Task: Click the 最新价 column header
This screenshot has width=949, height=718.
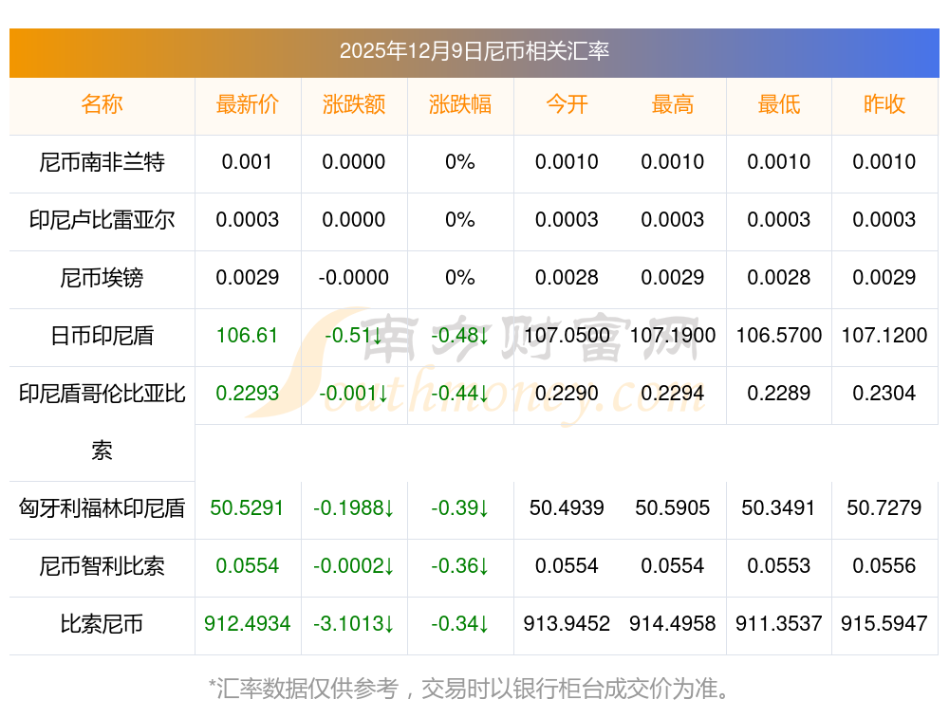Action: pyautogui.click(x=247, y=104)
